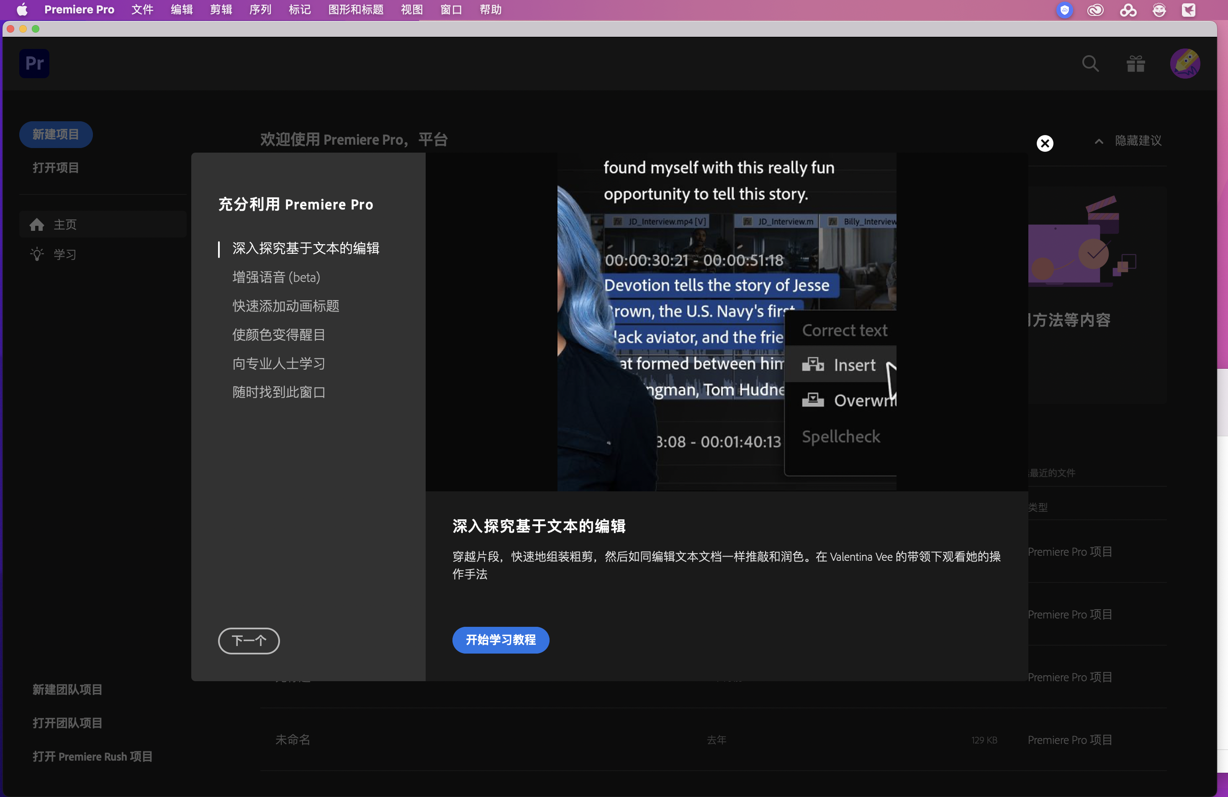Click the Creative Cloud menu bar icon
The width and height of the screenshot is (1228, 797).
1095,10
